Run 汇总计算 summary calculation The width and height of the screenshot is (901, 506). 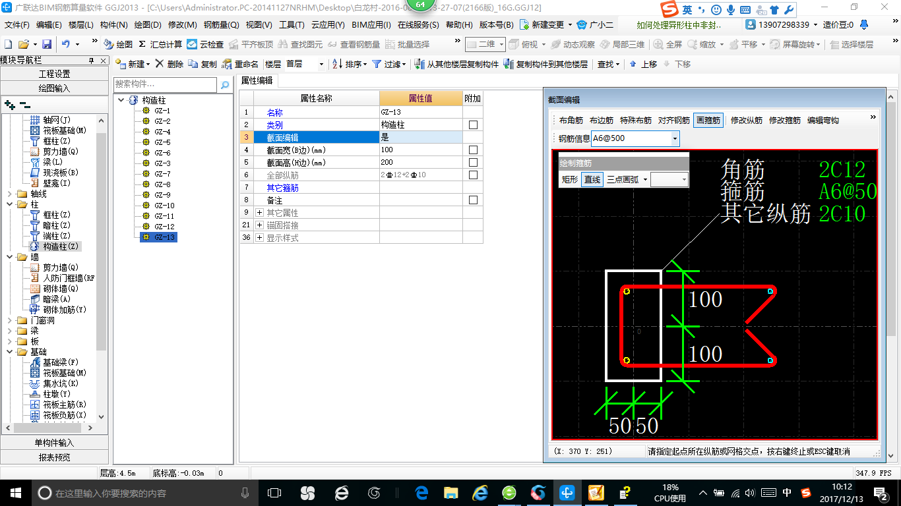point(160,44)
